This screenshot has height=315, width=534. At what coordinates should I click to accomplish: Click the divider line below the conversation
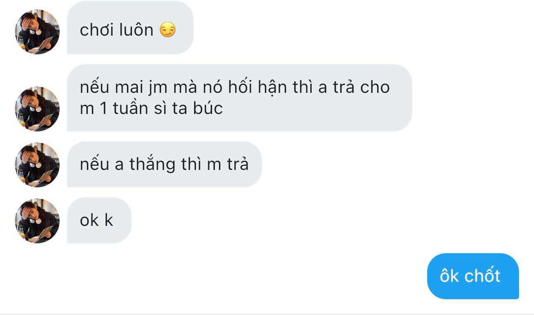tap(267, 314)
